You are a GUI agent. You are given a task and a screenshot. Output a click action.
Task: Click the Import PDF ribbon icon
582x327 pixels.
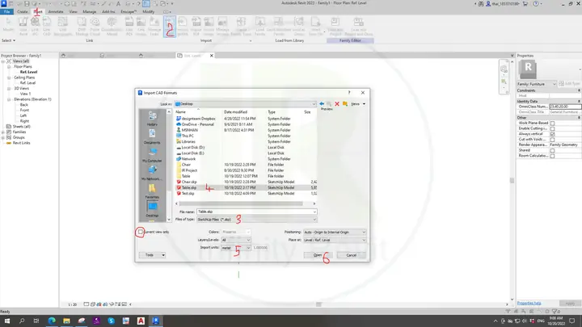tap(196, 26)
